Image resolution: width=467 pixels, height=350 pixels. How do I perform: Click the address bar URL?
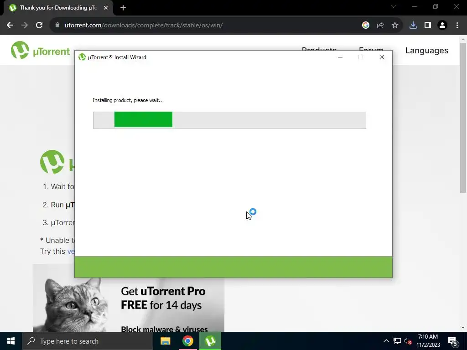point(144,26)
